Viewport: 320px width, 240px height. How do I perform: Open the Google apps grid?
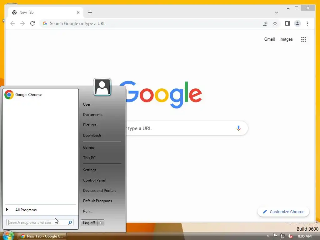click(x=304, y=39)
